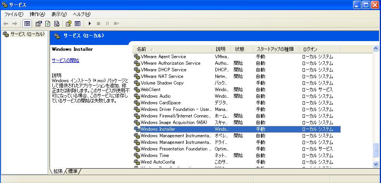Image resolution: width=381 pixels, height=183 pixels.
Task: Select Windows Presentation Foundation row
Action: tap(237, 149)
